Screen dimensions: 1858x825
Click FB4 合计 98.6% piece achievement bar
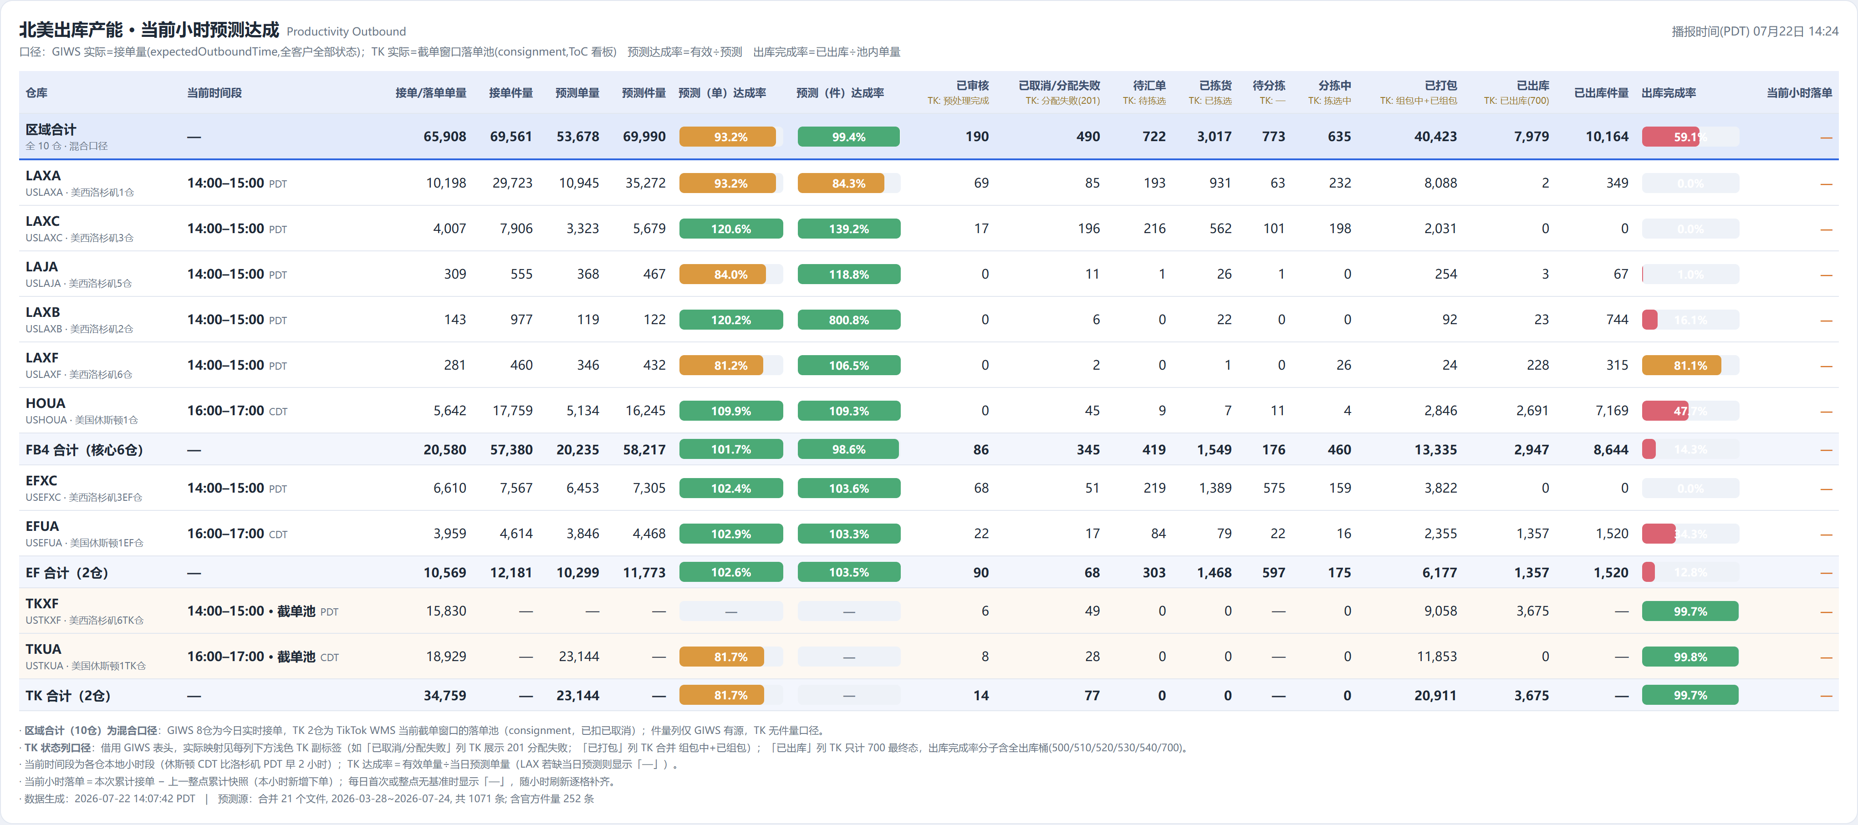[x=848, y=449]
